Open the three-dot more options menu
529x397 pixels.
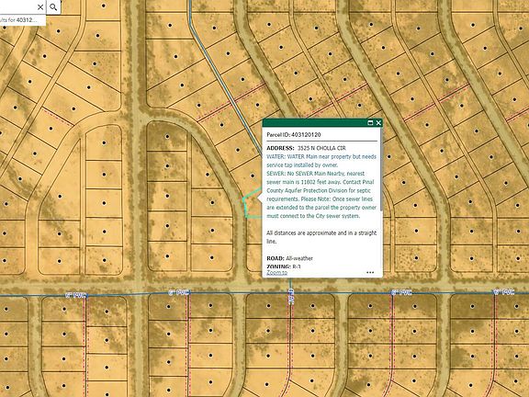pyautogui.click(x=370, y=272)
